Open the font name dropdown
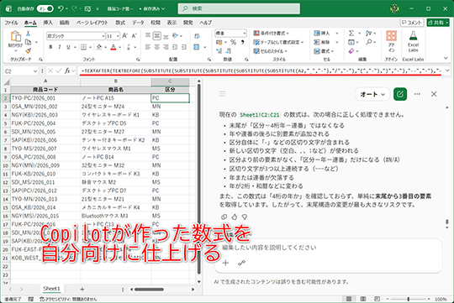 tap(103, 36)
